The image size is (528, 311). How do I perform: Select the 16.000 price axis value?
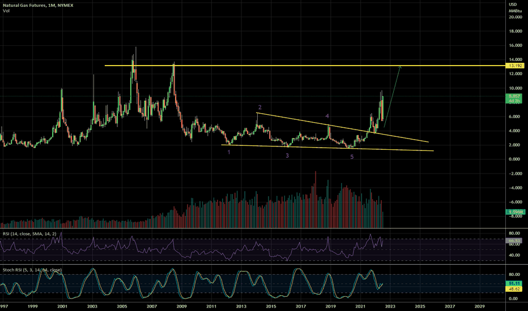click(516, 45)
